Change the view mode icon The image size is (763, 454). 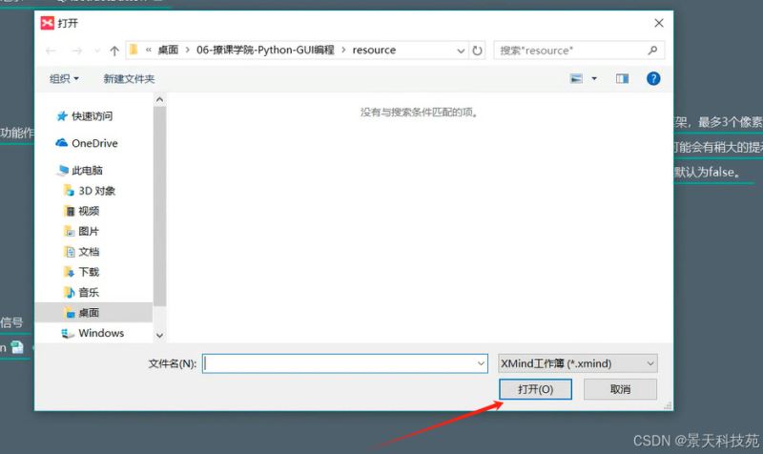point(576,79)
